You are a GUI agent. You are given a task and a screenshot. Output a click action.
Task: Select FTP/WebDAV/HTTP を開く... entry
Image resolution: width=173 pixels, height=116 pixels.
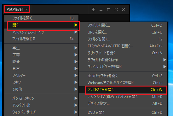pyautogui.click(x=123, y=46)
